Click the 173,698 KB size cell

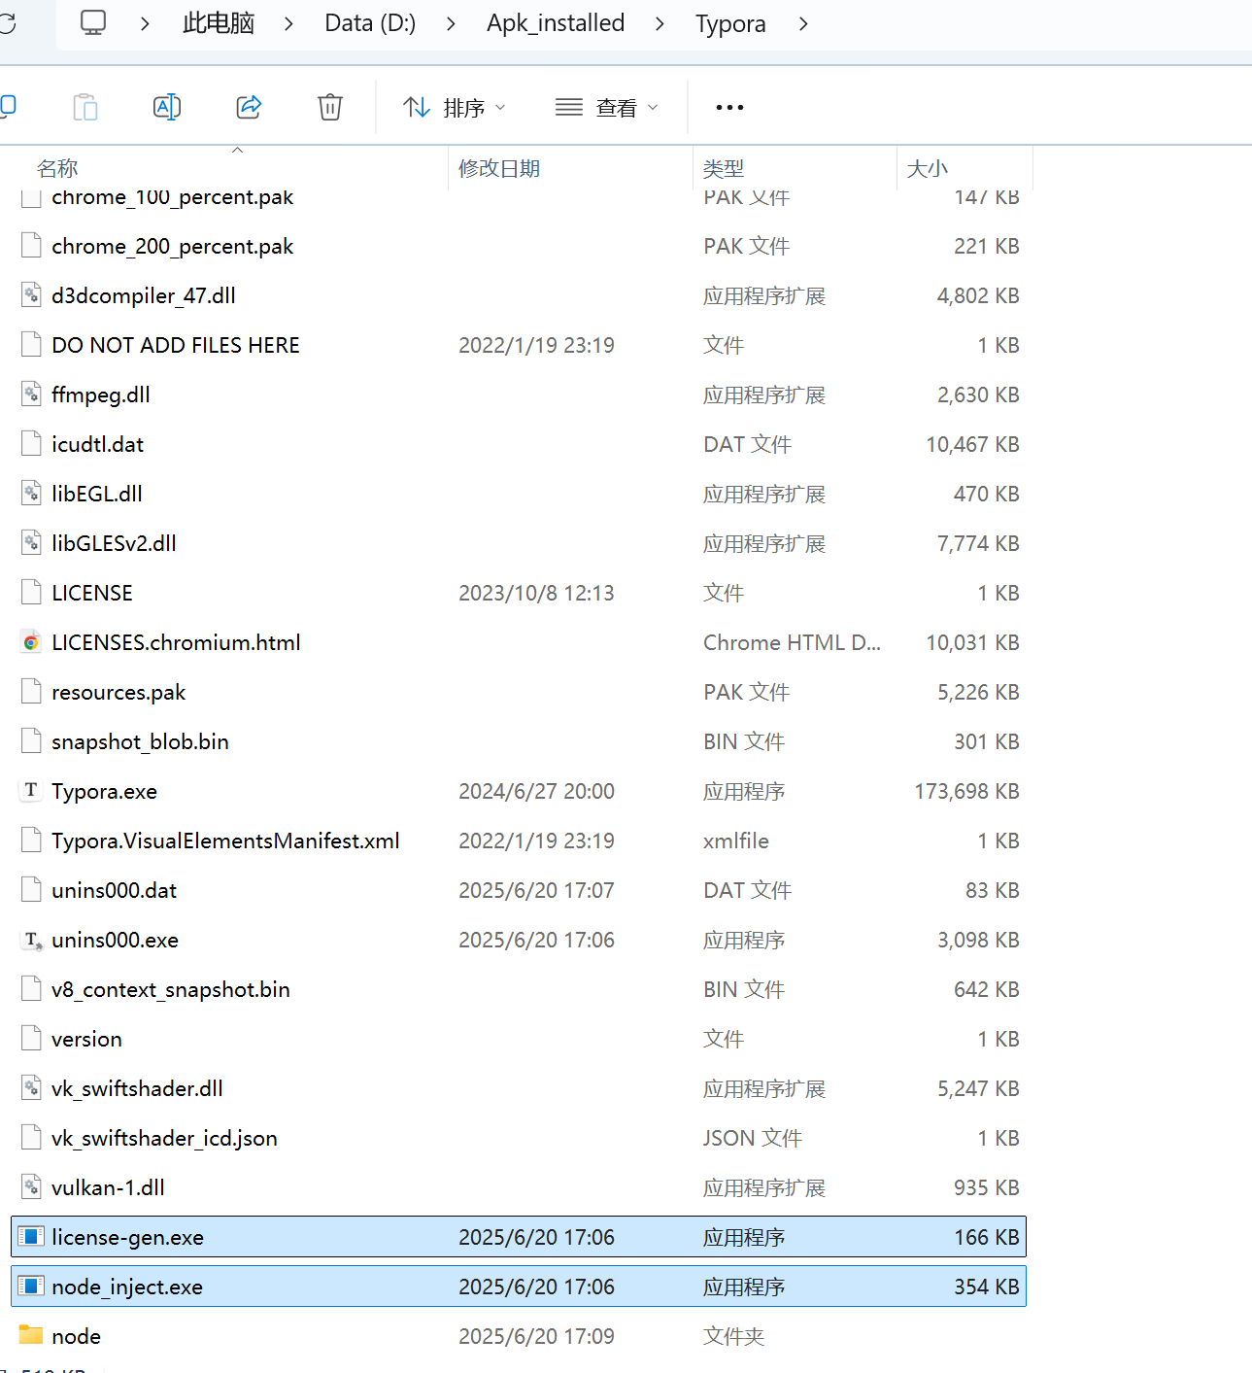click(966, 791)
